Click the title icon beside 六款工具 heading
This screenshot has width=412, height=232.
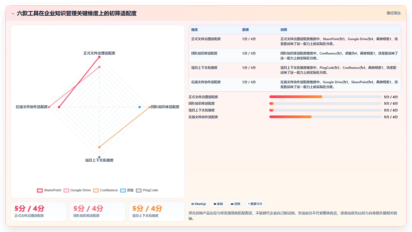13,14
